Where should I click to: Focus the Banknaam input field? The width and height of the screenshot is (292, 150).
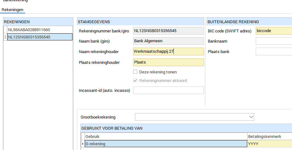click(274, 41)
